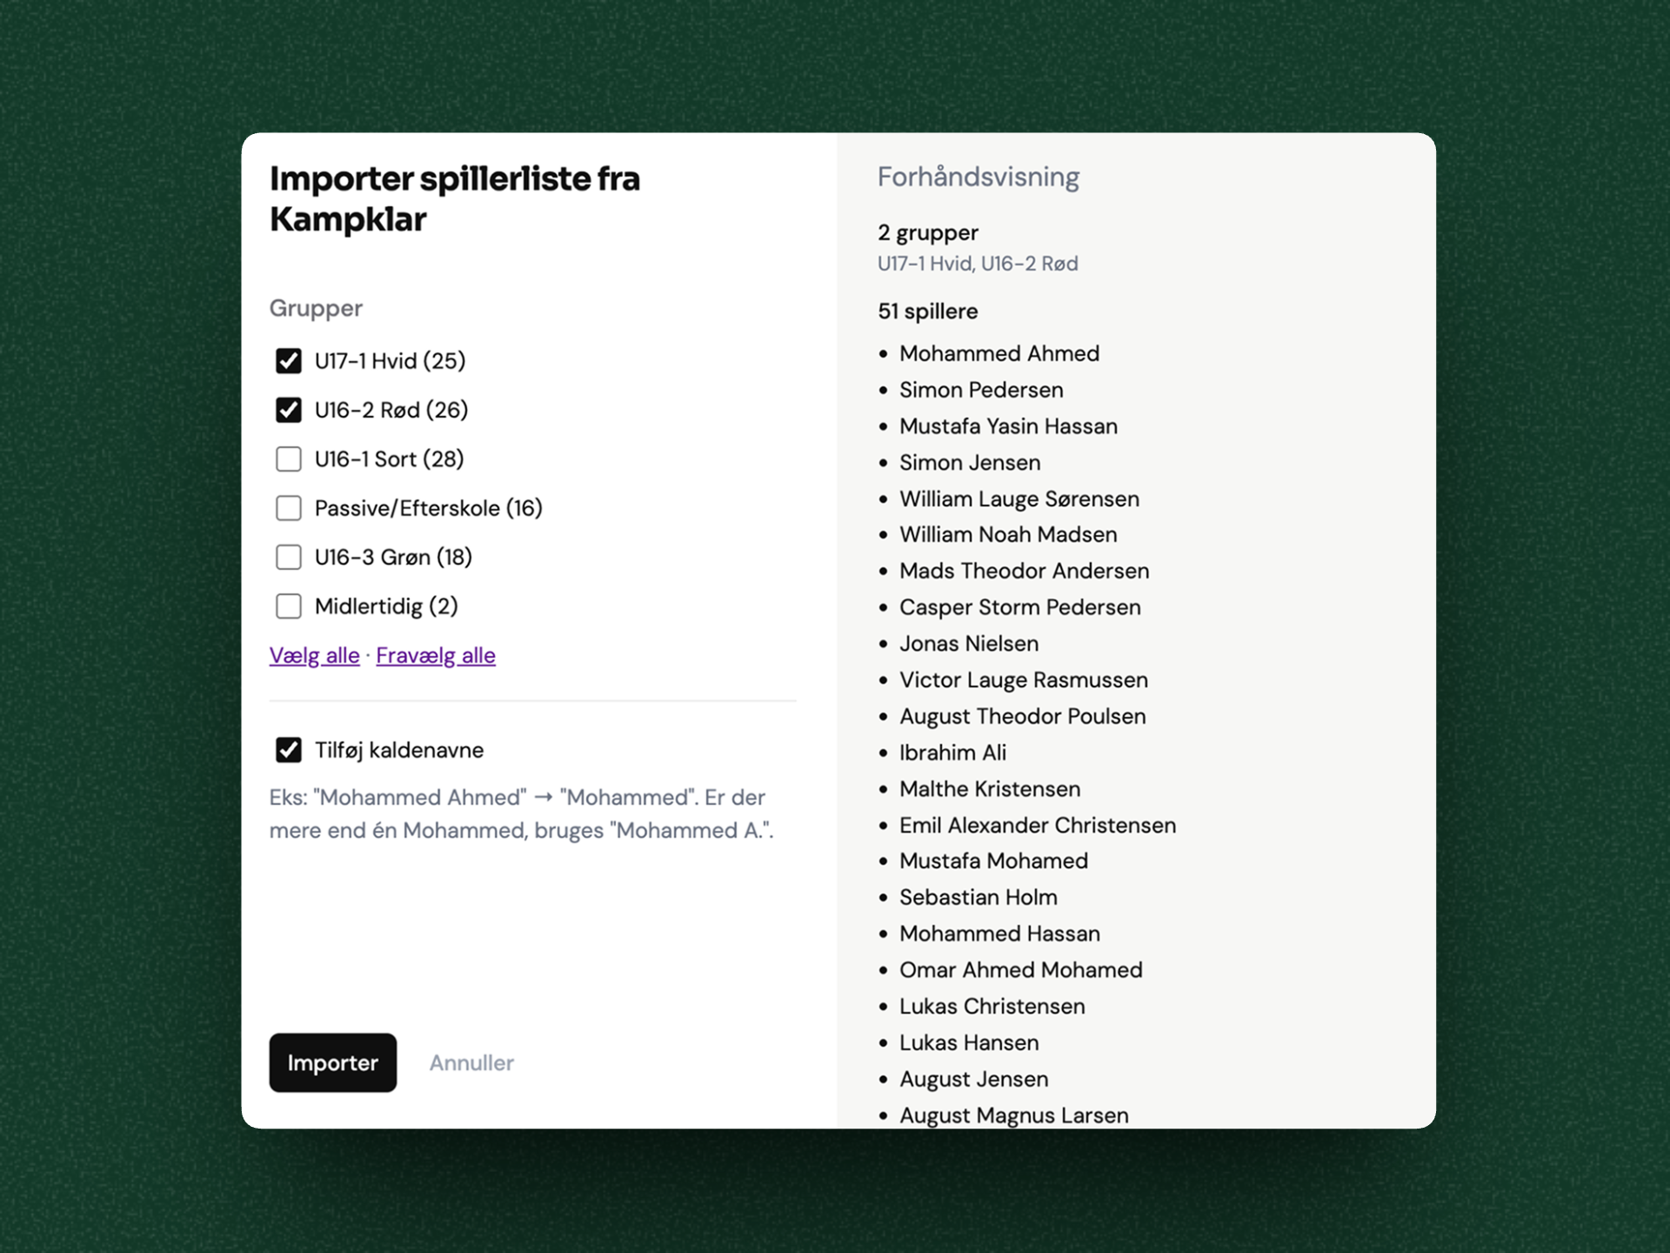The height and width of the screenshot is (1253, 1670).
Task: Click the Fravælg alle link
Action: [x=435, y=655]
